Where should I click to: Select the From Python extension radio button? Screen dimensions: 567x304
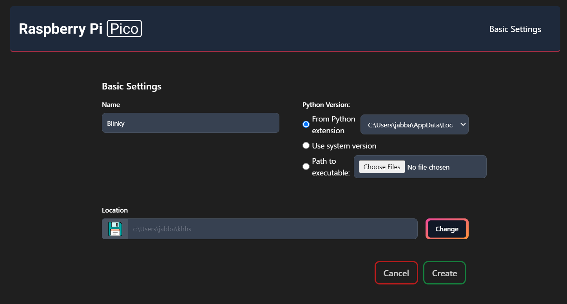(x=306, y=124)
